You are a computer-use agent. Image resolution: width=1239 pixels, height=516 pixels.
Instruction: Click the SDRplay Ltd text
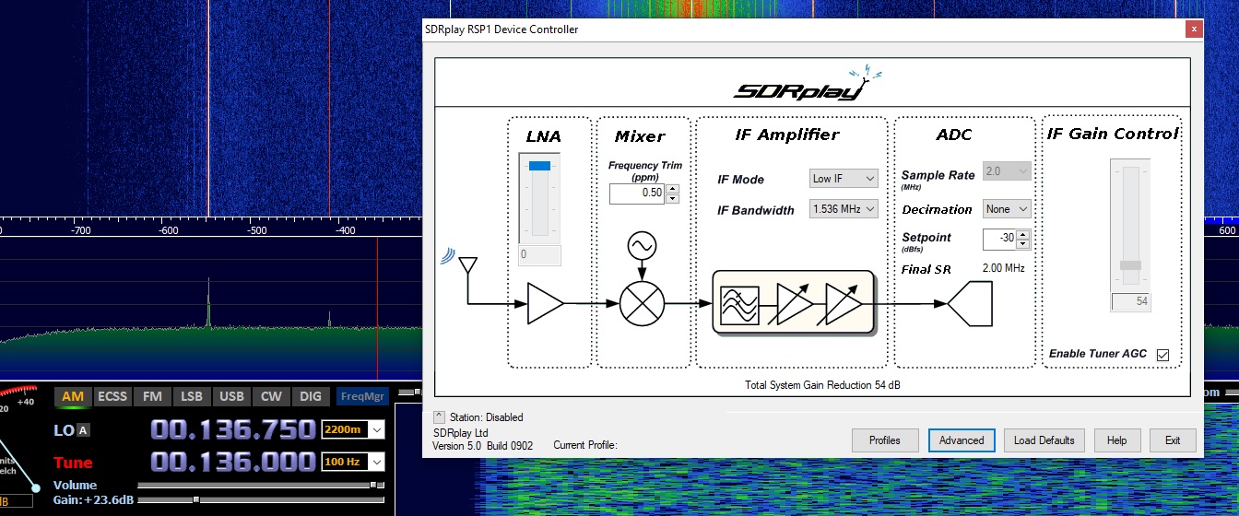coord(460,433)
